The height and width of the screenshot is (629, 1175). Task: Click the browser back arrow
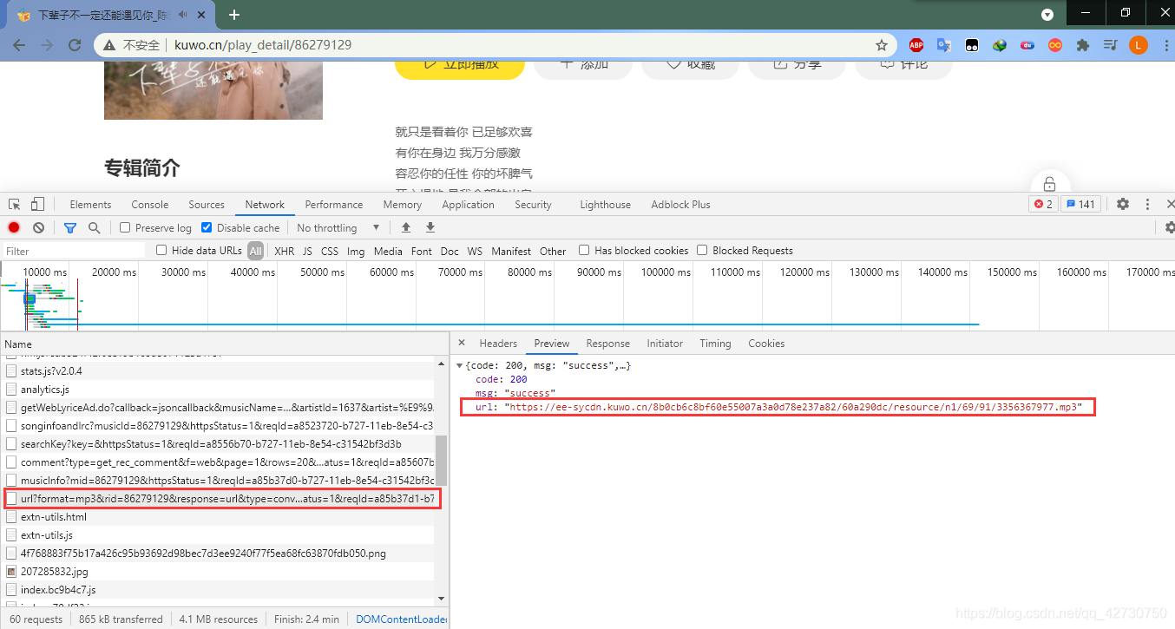19,45
